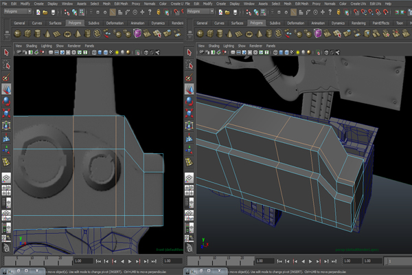Play backwards in right window timeline
Viewport: 412px width, 275px height.
303,261
